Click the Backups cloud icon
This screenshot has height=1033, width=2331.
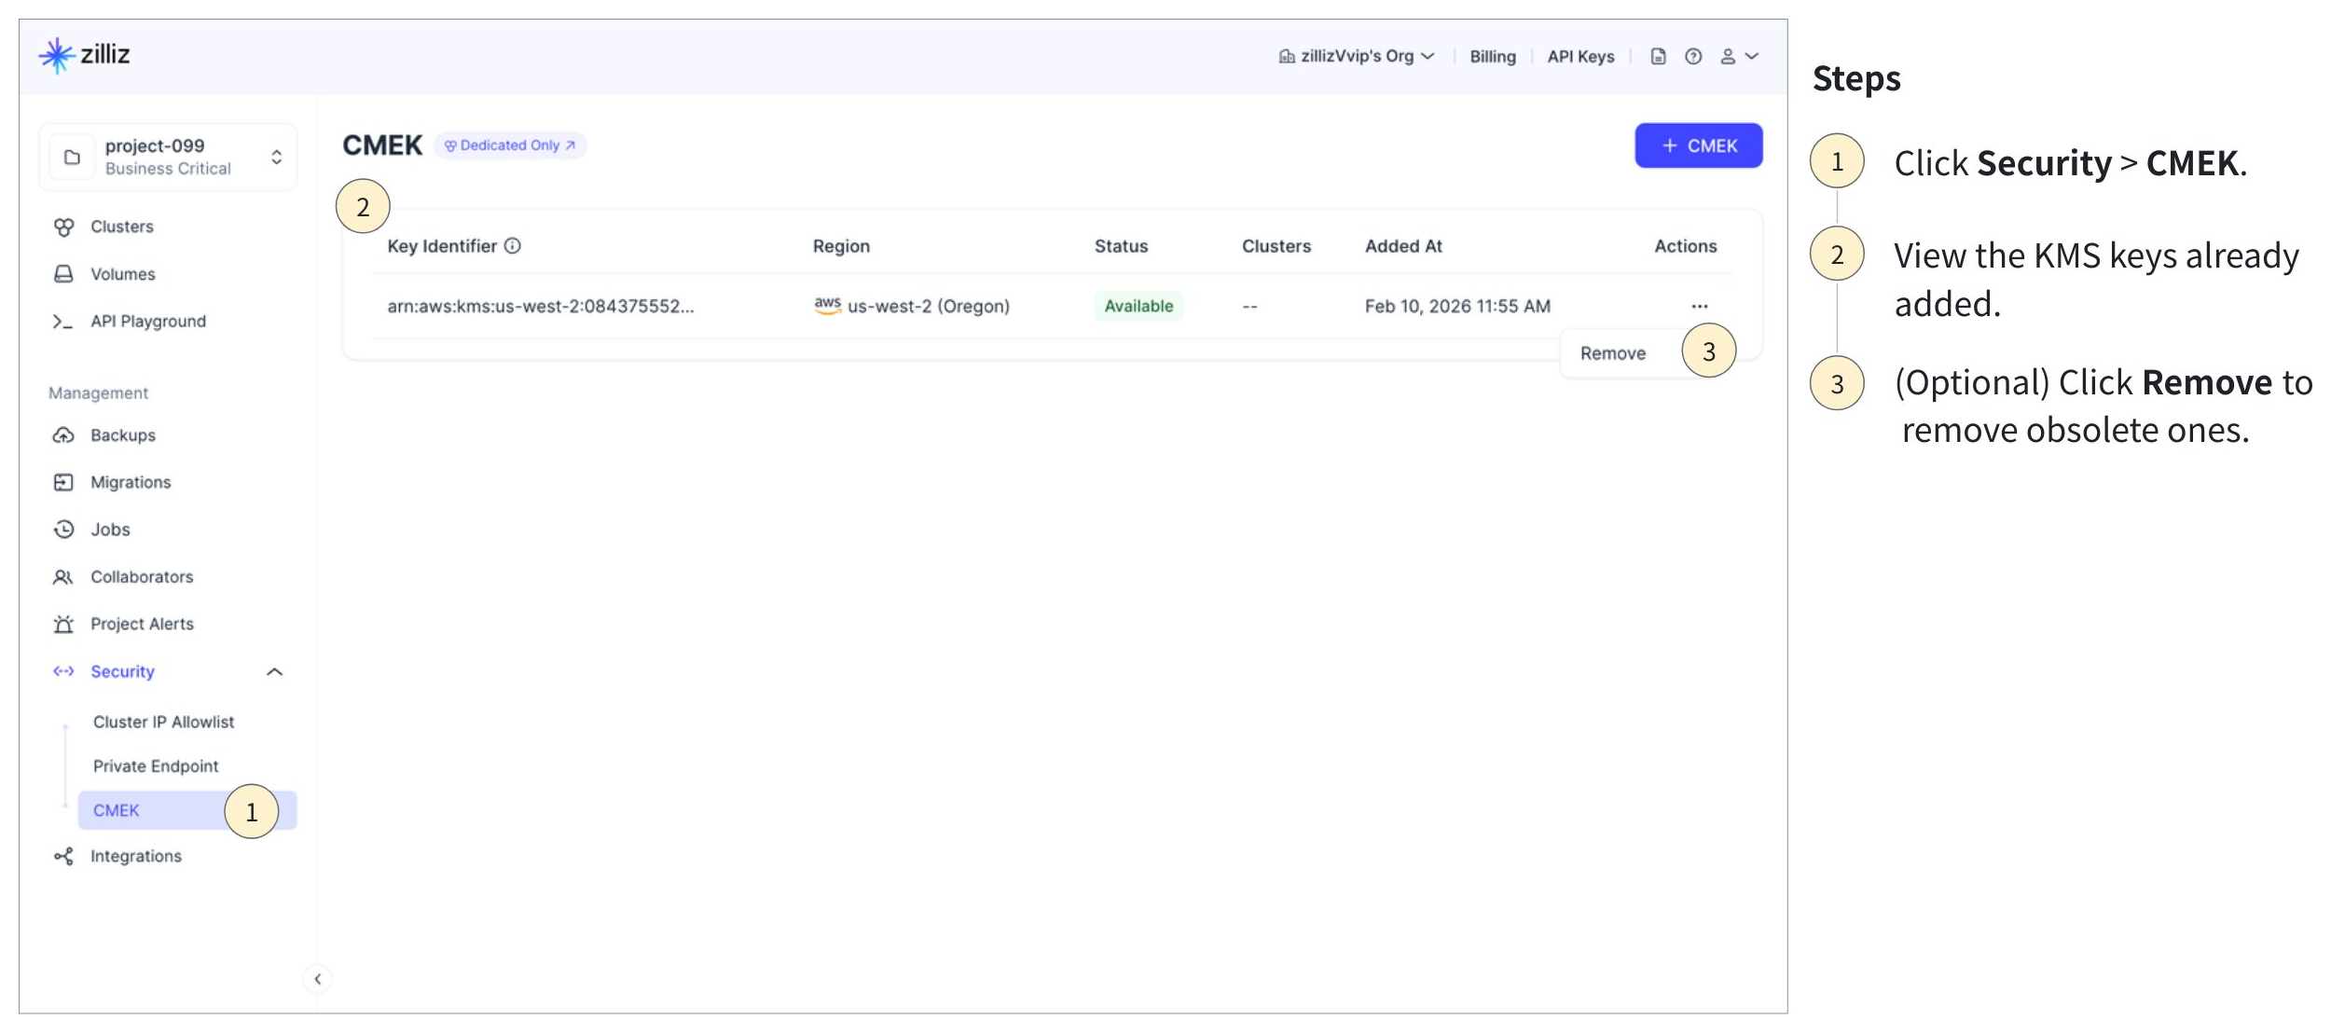(63, 435)
